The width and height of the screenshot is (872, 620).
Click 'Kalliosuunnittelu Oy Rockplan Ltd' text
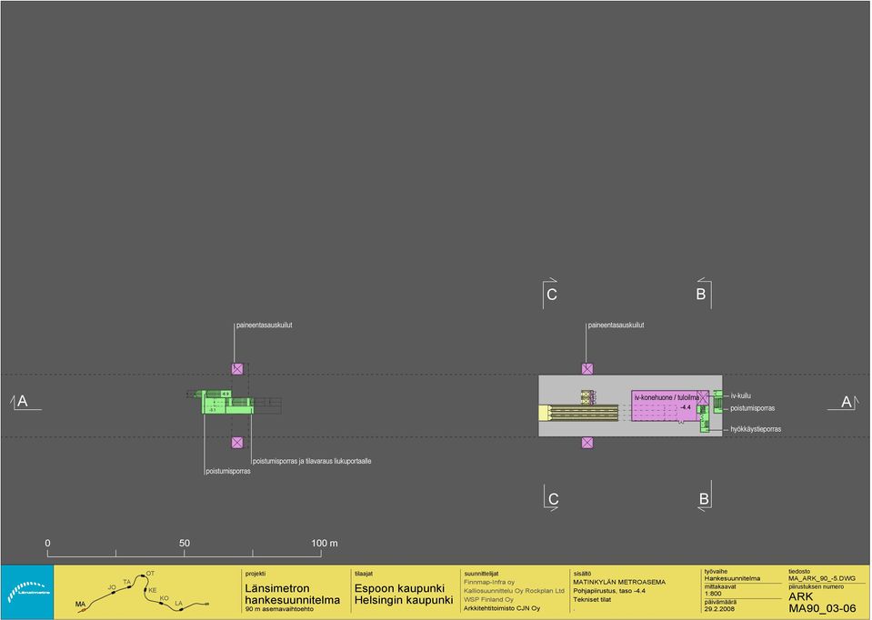tap(514, 591)
